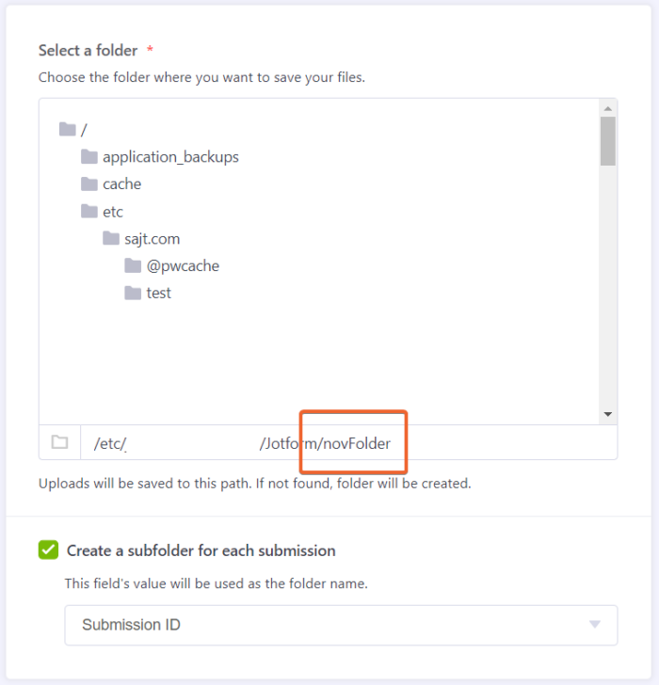659x685 pixels.
Task: Toggle Create a subfolder for each submission
Action: [48, 550]
